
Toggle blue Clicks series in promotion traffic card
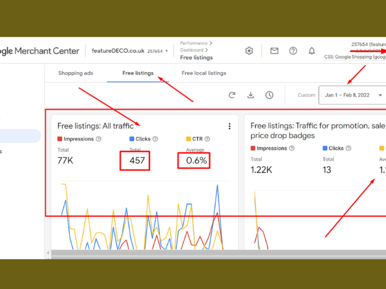pyautogui.click(x=325, y=148)
